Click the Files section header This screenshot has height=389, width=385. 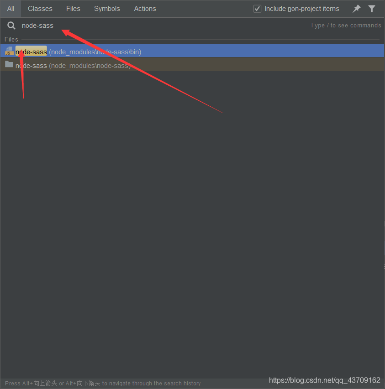coord(11,39)
